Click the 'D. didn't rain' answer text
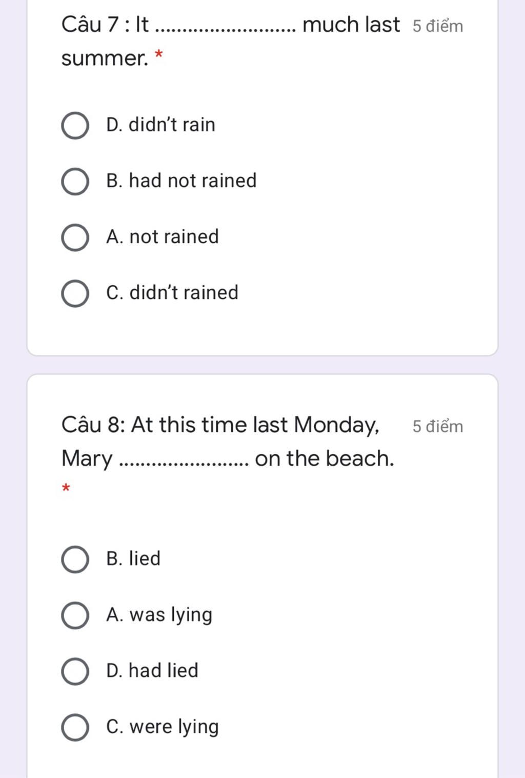The width and height of the screenshot is (525, 778). tap(160, 125)
